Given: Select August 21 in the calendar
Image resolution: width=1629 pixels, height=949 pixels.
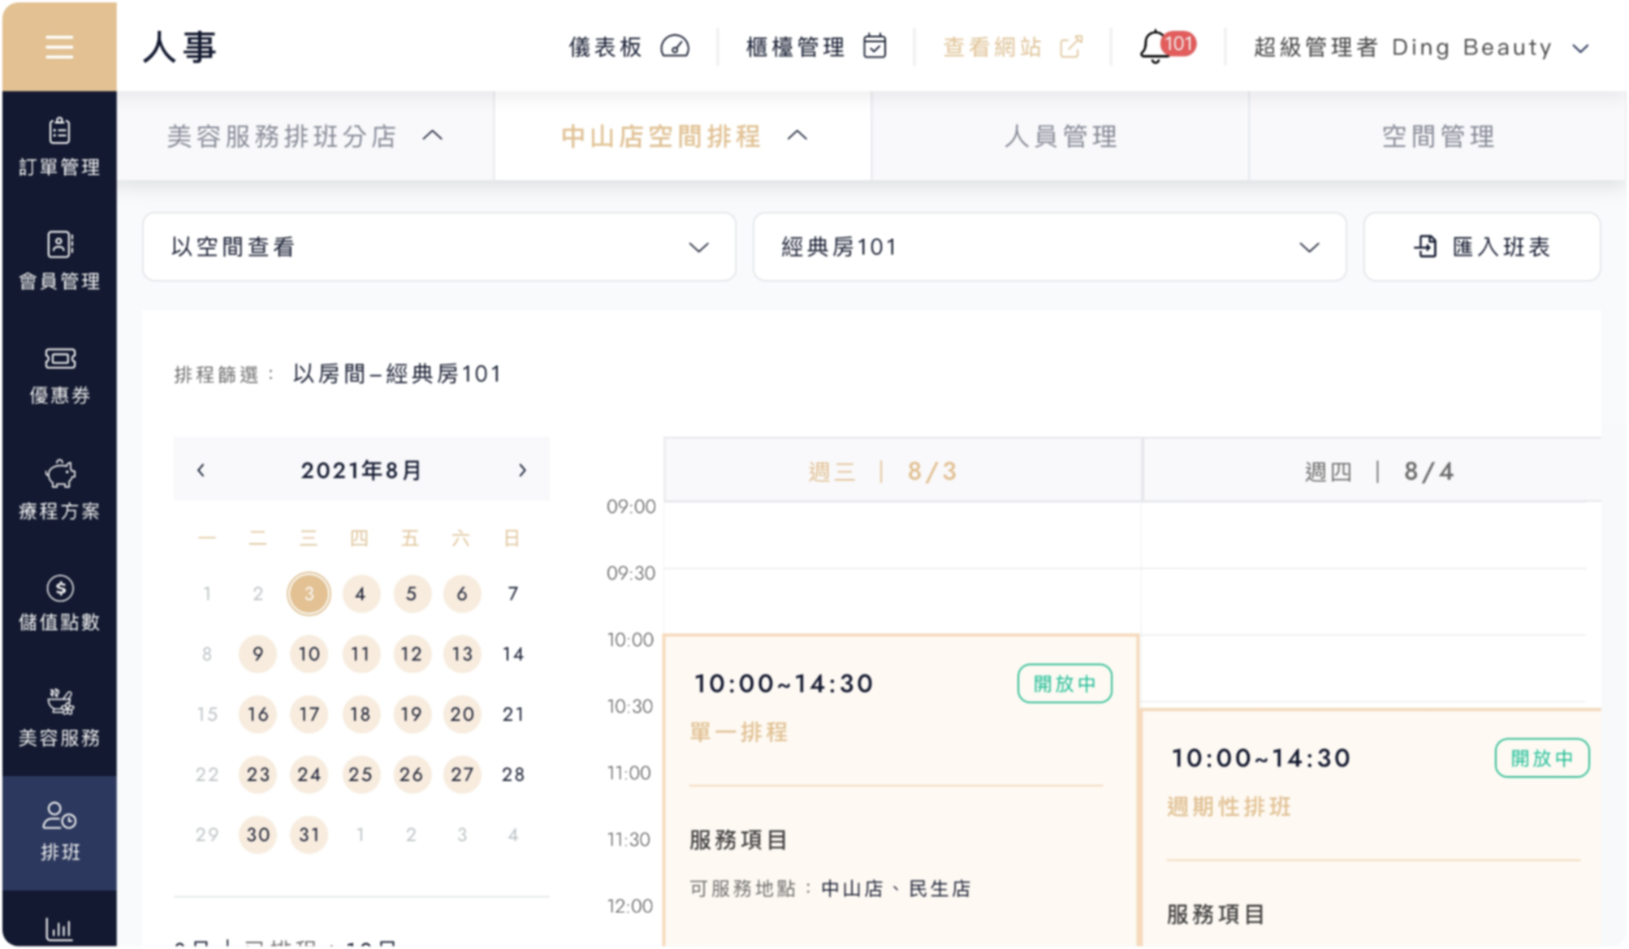Looking at the screenshot, I should click(x=512, y=714).
